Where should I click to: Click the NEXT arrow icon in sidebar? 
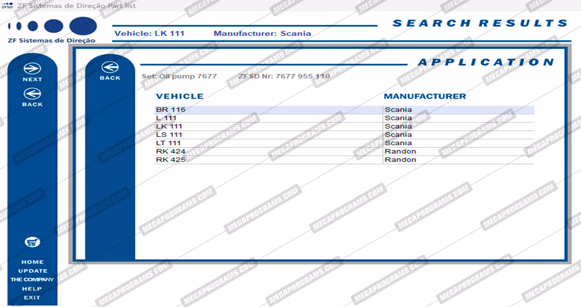tap(32, 68)
